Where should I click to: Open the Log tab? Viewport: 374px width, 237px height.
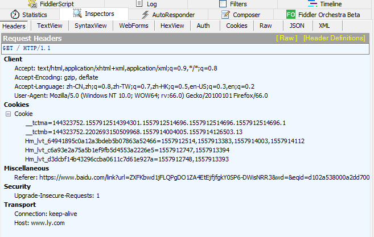point(146,4)
